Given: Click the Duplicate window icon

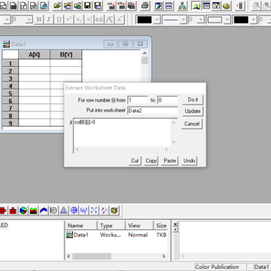Looking at the screenshot, I should point(169,5).
